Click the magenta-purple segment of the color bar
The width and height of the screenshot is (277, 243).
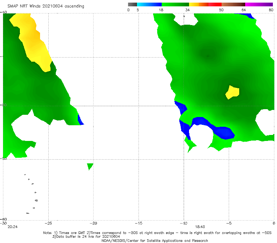pyautogui.click(x=259, y=4)
